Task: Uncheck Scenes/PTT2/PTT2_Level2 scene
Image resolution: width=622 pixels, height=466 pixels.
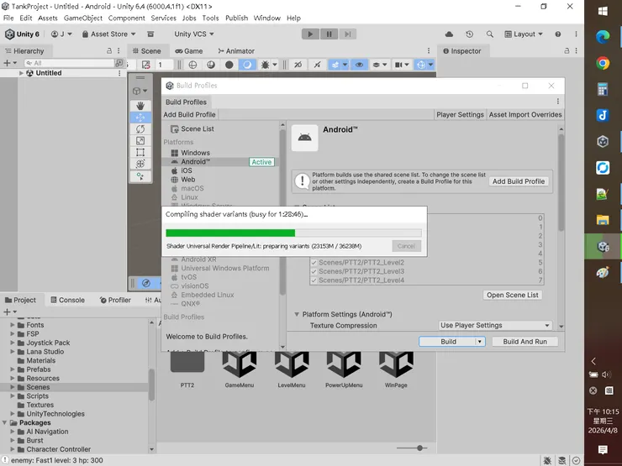Action: pos(314,262)
